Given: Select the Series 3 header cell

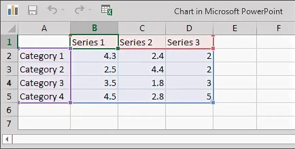Looking at the screenshot, I should pyautogui.click(x=189, y=42).
